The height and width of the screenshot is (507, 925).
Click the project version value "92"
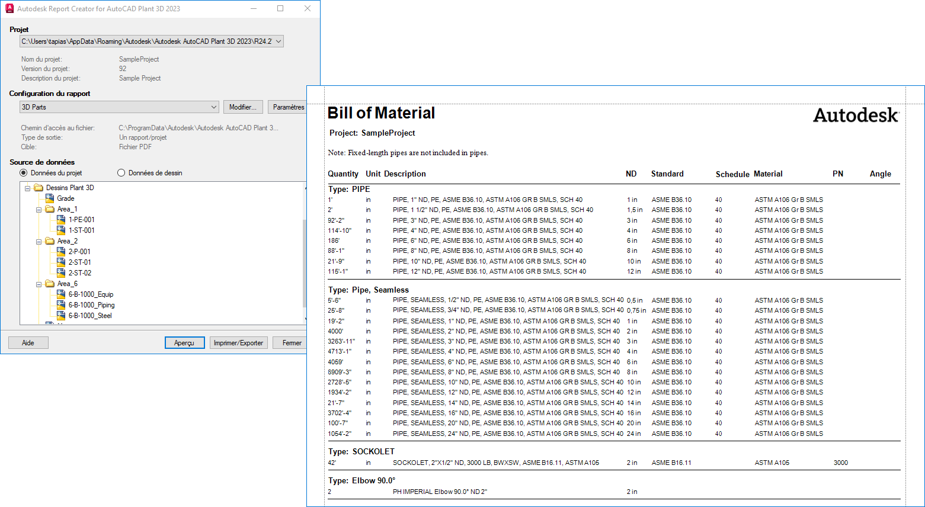coord(123,69)
